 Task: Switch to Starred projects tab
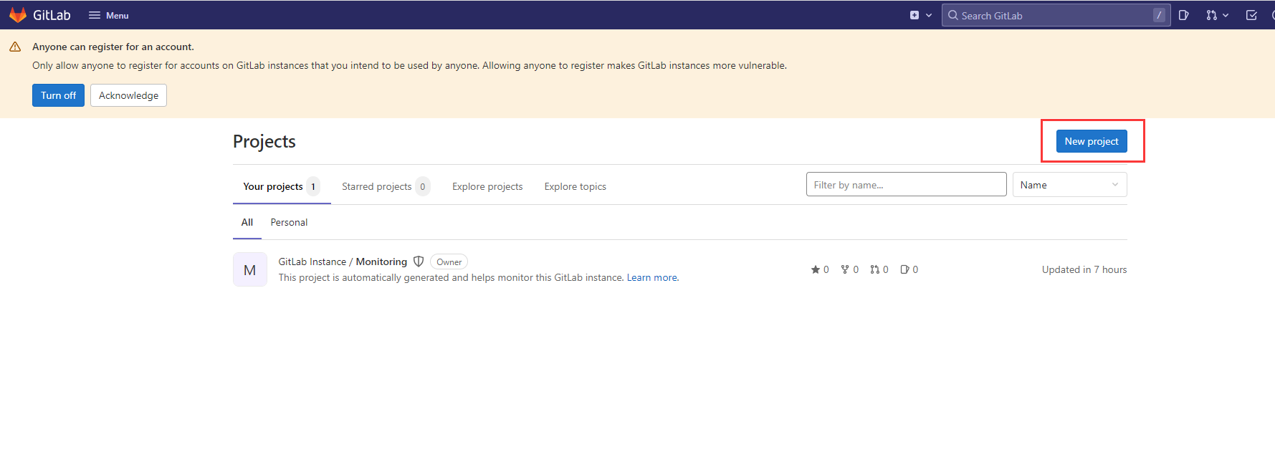click(386, 186)
